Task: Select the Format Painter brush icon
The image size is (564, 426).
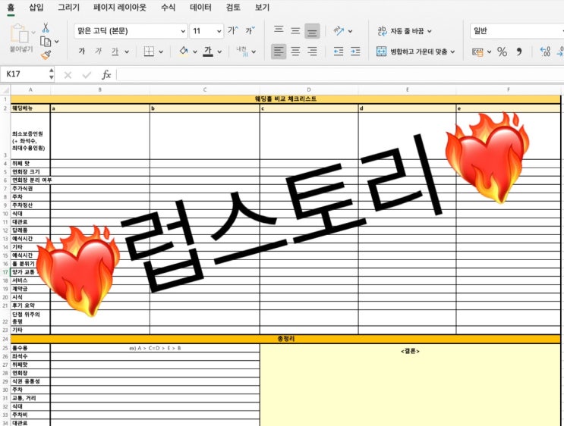Action: point(46,55)
